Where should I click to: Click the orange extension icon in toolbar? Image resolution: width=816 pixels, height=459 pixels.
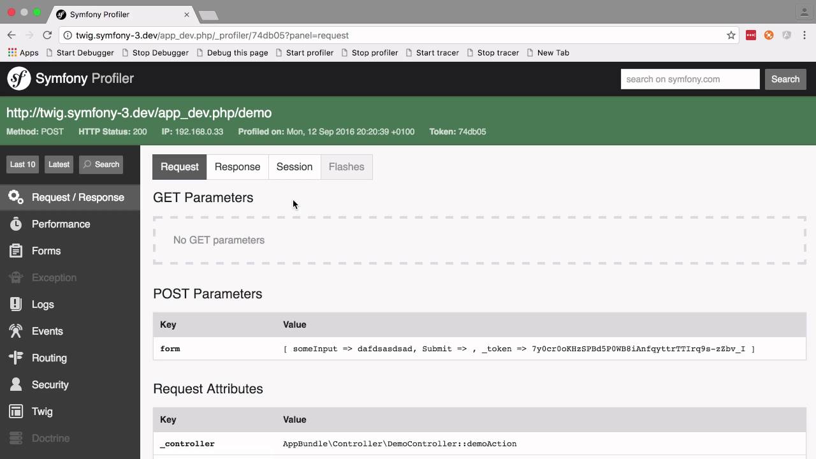click(769, 35)
